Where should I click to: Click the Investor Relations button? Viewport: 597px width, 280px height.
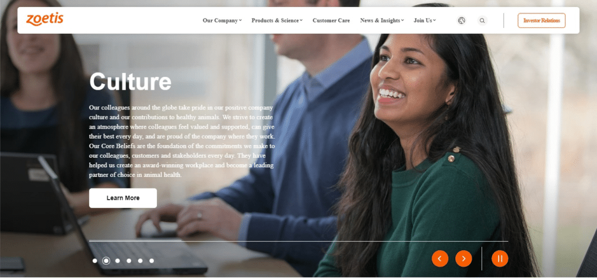coord(542,20)
